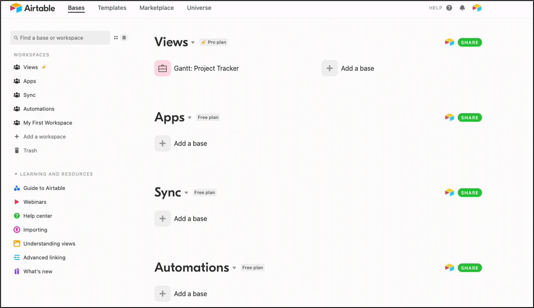This screenshot has width=534, height=308.
Task: Share the Apps workspace
Action: [470, 118]
